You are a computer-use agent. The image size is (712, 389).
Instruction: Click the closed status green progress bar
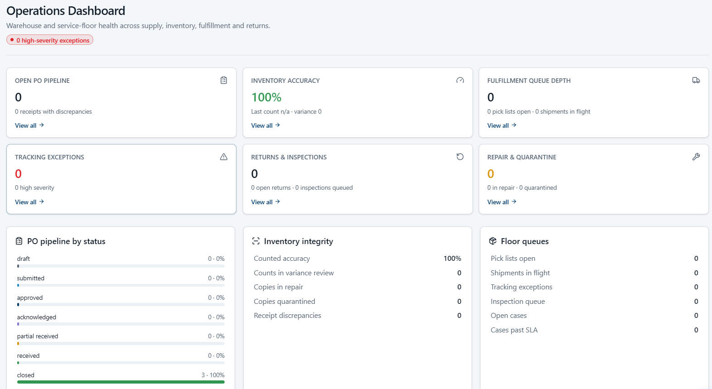[121, 382]
